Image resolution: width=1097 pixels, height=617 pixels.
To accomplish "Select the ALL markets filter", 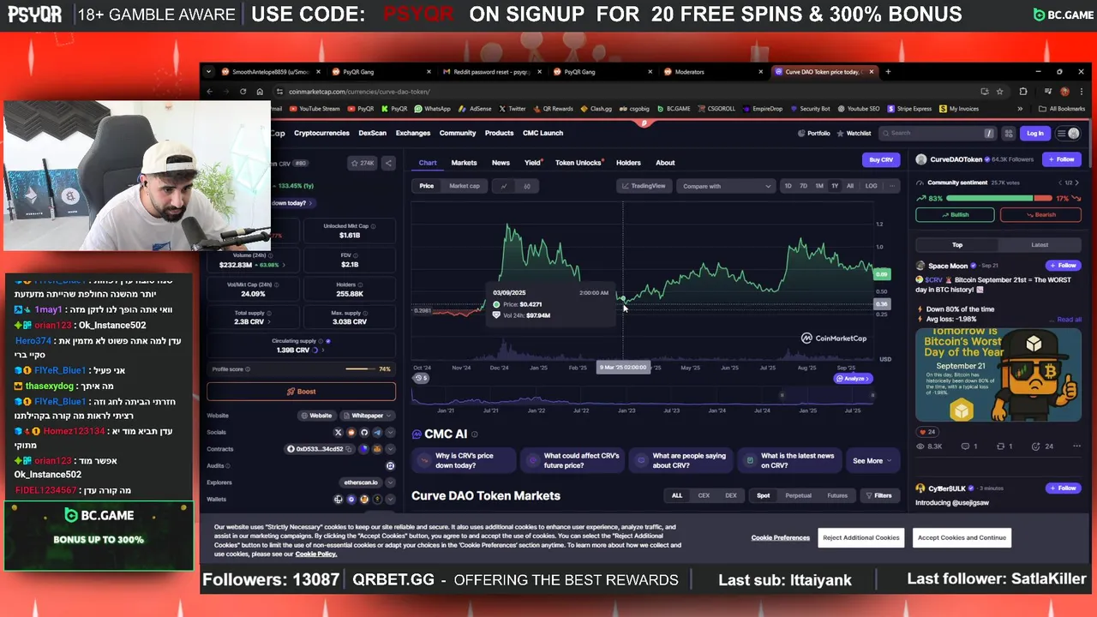I will click(677, 495).
